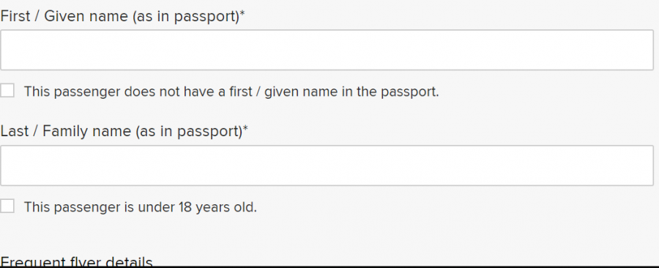This screenshot has height=268, width=659.
Task: Click the 'First / Given name (as in passport)' label
Action: [x=120, y=16]
